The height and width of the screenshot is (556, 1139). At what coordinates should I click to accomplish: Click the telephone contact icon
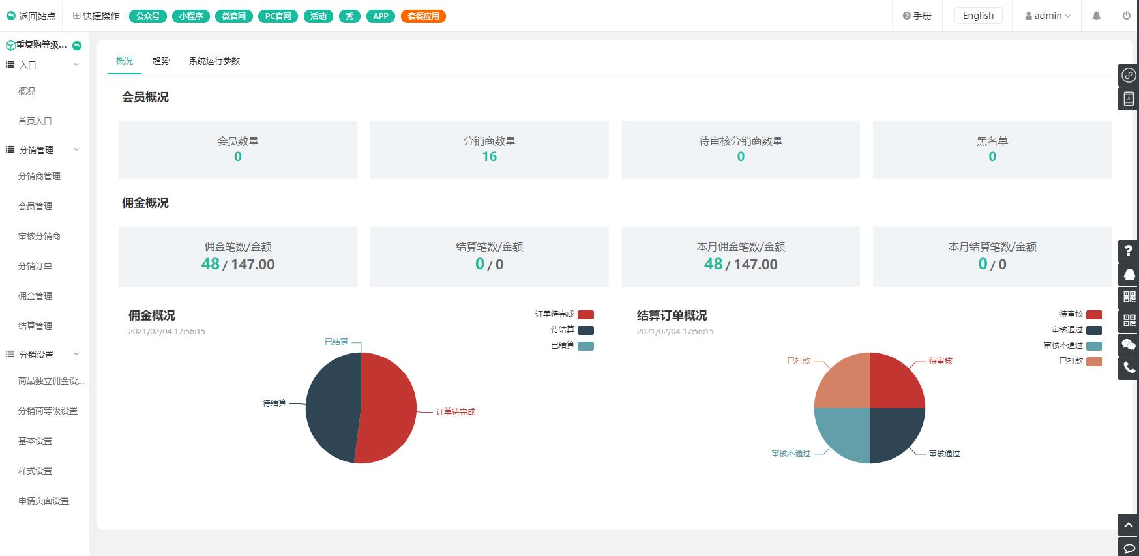(x=1129, y=368)
